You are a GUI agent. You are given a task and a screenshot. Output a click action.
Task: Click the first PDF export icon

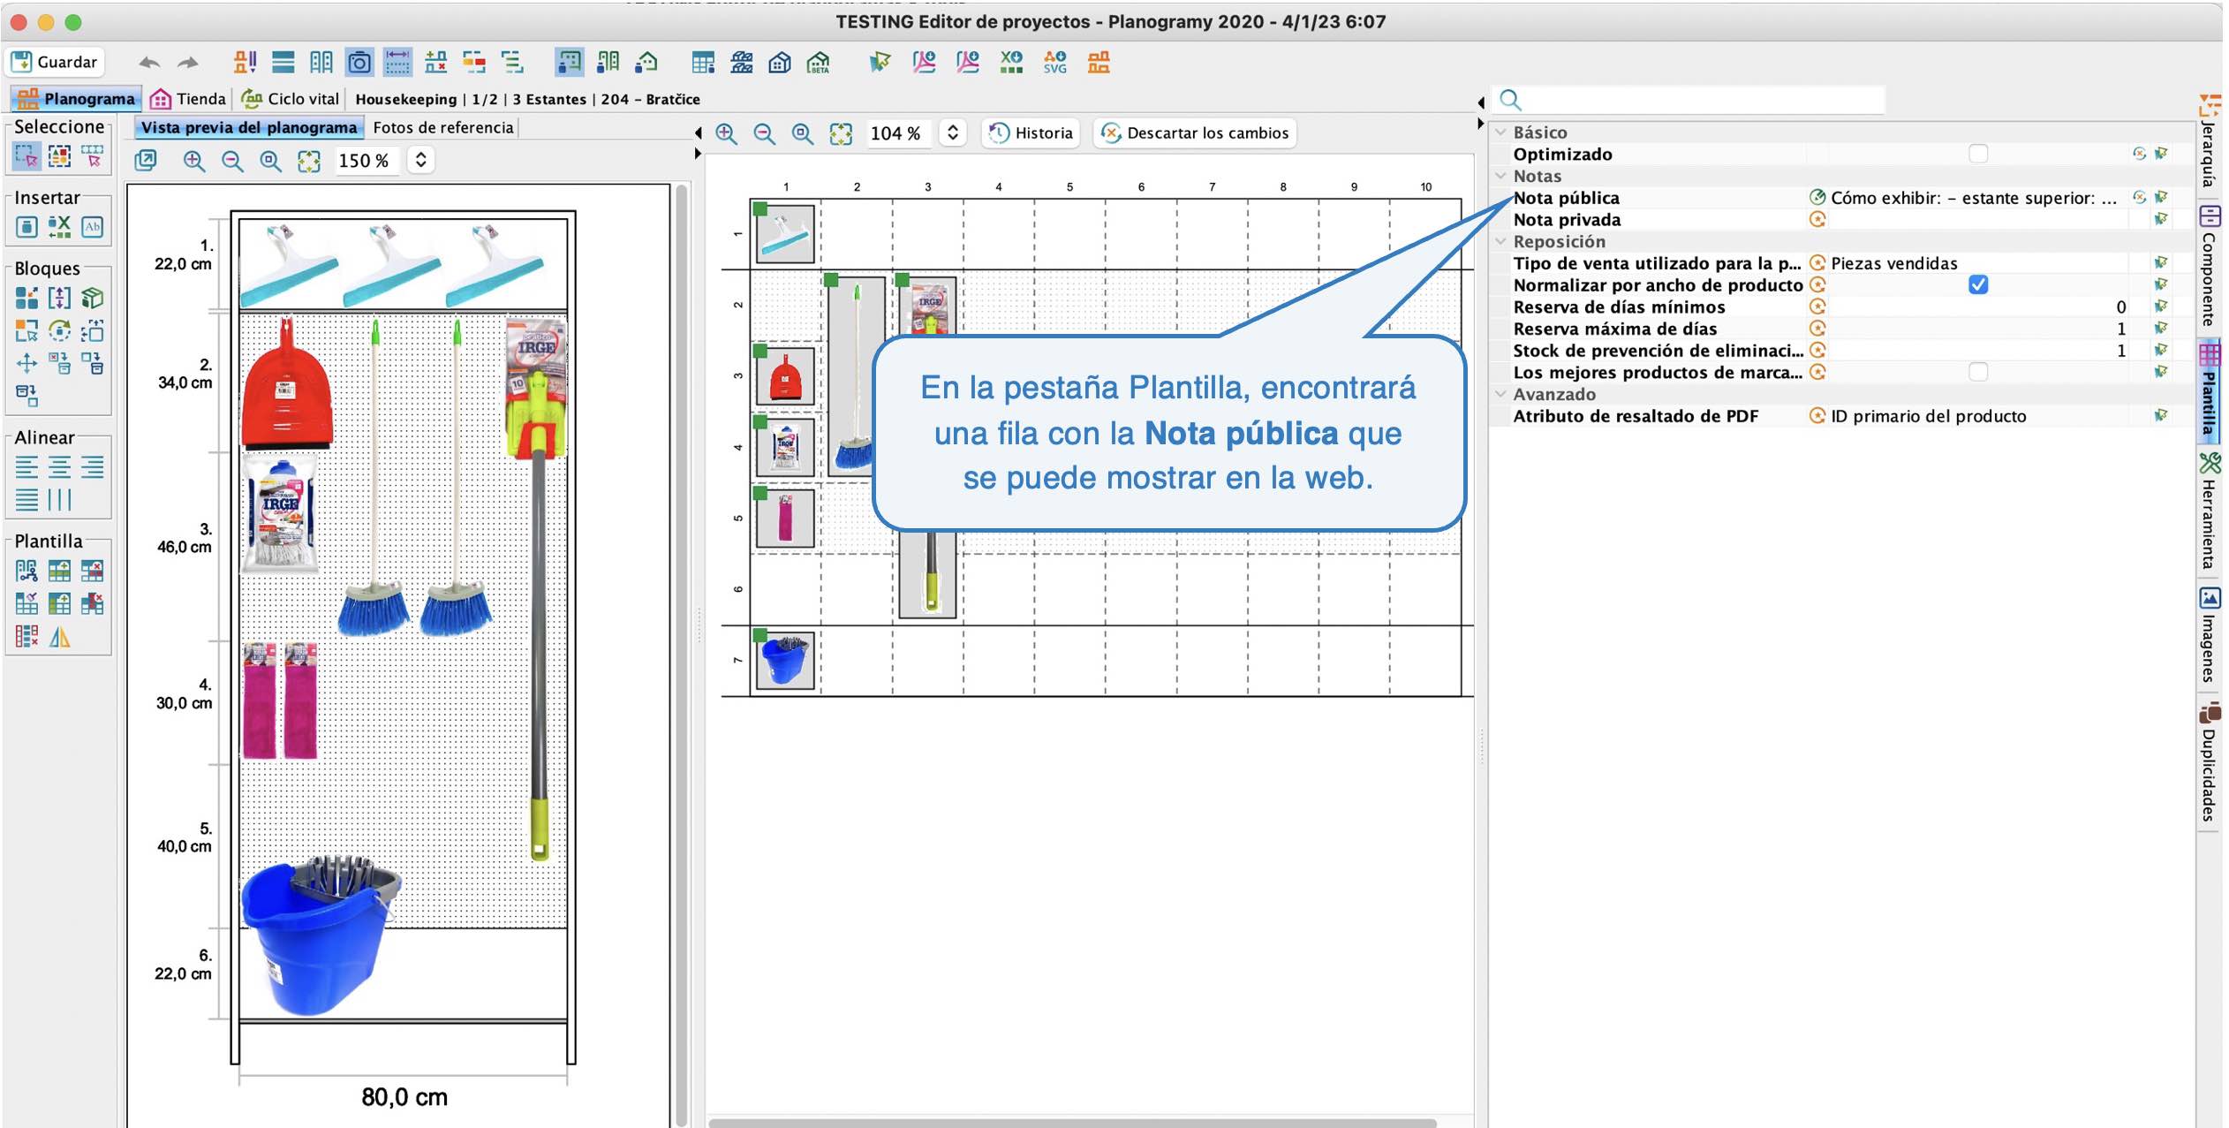click(924, 62)
